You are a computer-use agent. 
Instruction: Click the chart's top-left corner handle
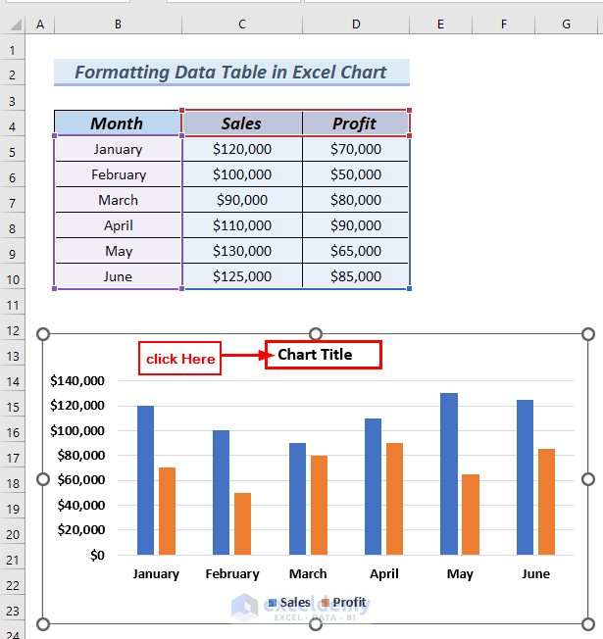tap(43, 334)
